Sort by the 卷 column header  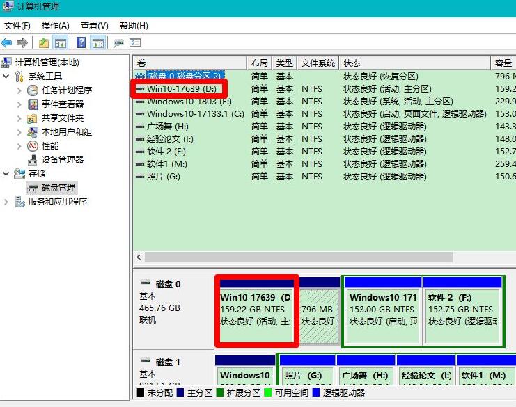click(x=190, y=63)
